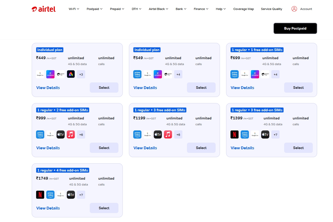Click Apple Music icon in ₹999 plan
Screen dimensions: 333x222
tap(71, 134)
